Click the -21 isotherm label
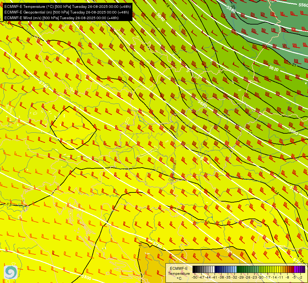Screen dimensions: 308x283 (x=294, y=64)
